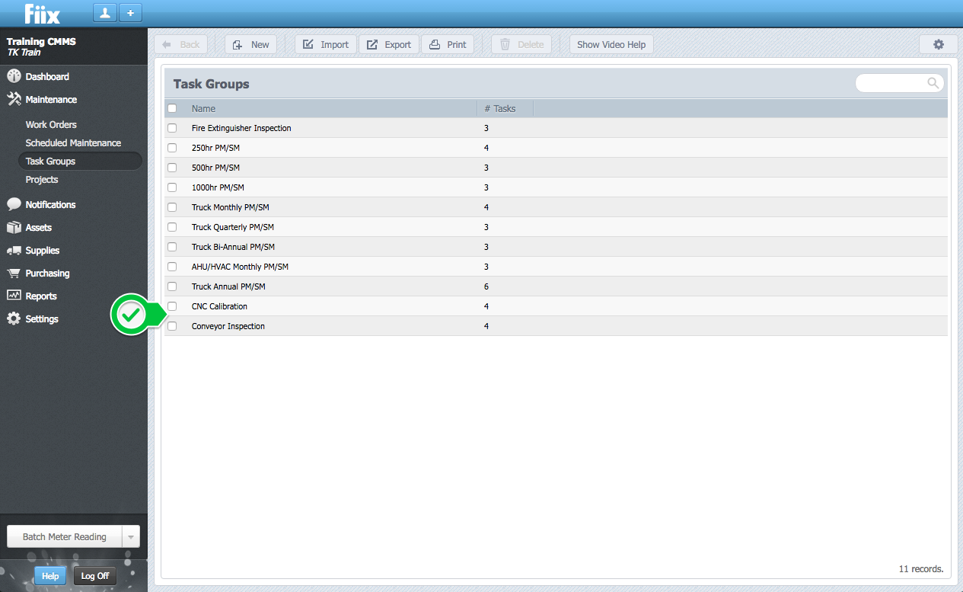The image size is (963, 592).
Task: Click the Delete button
Action: coord(521,44)
